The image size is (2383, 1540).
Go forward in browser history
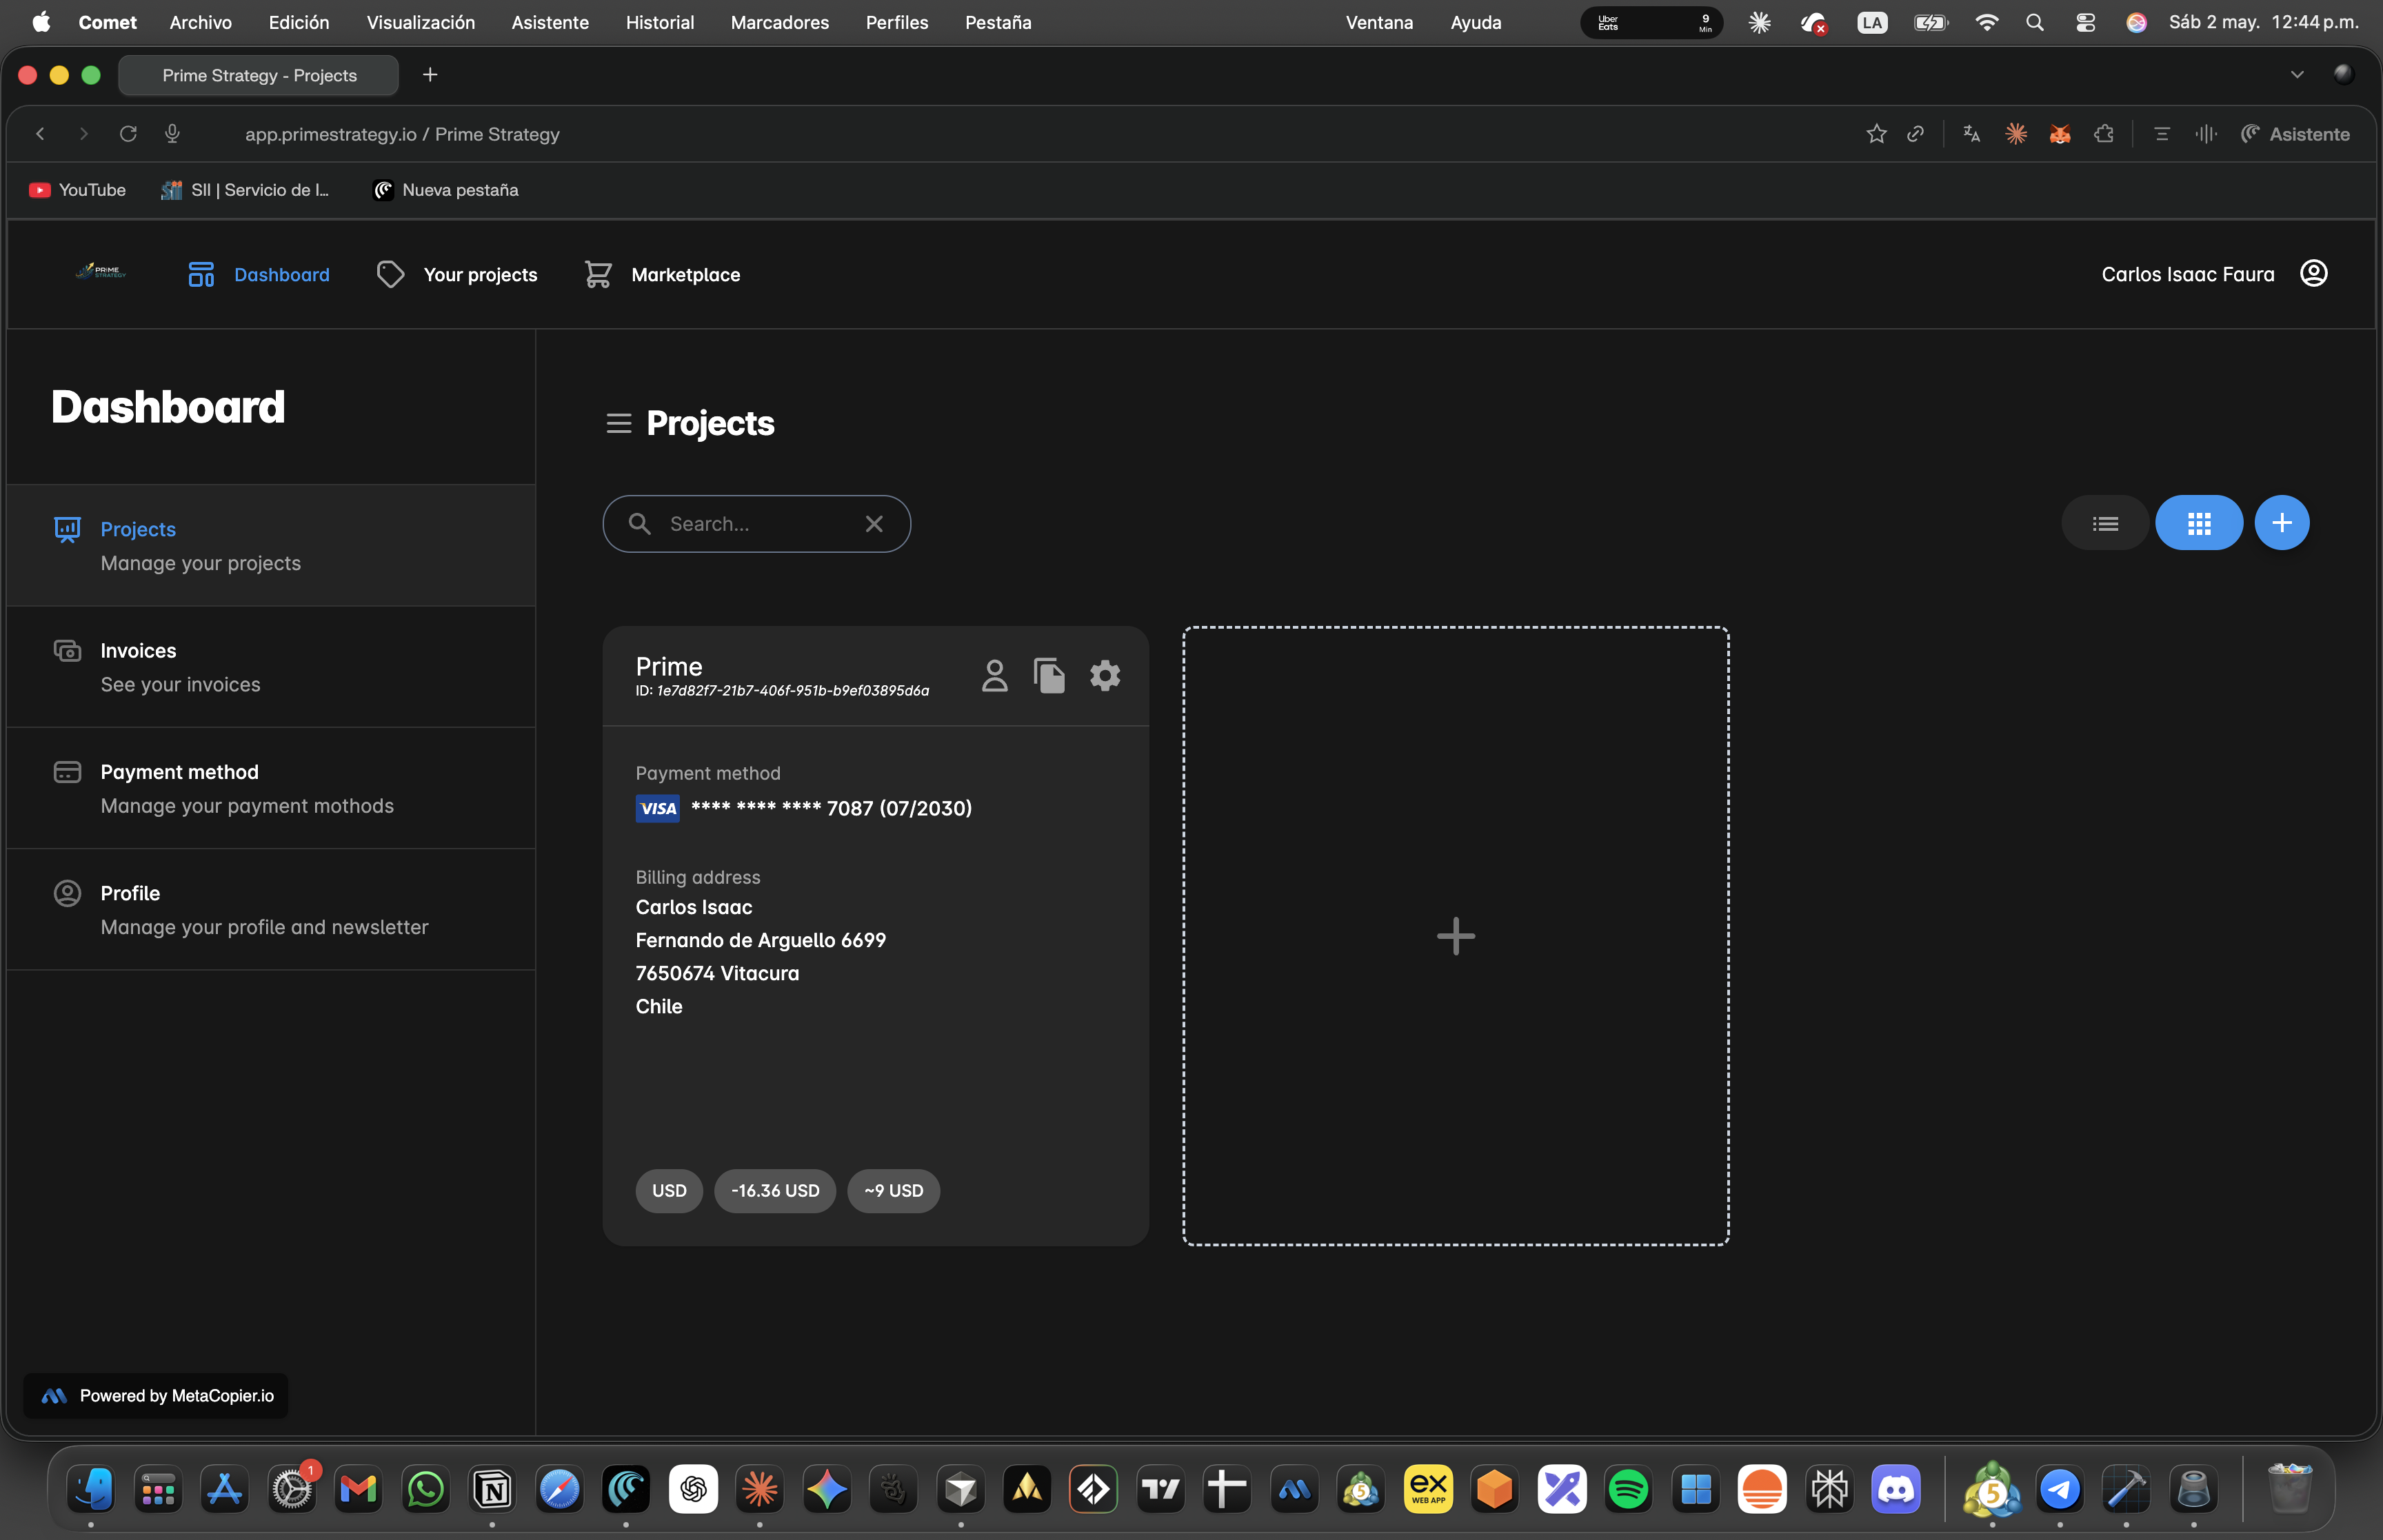pos(84,134)
